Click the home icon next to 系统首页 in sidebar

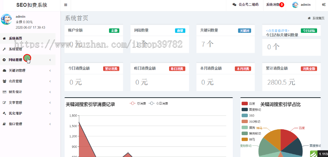pos(4,38)
